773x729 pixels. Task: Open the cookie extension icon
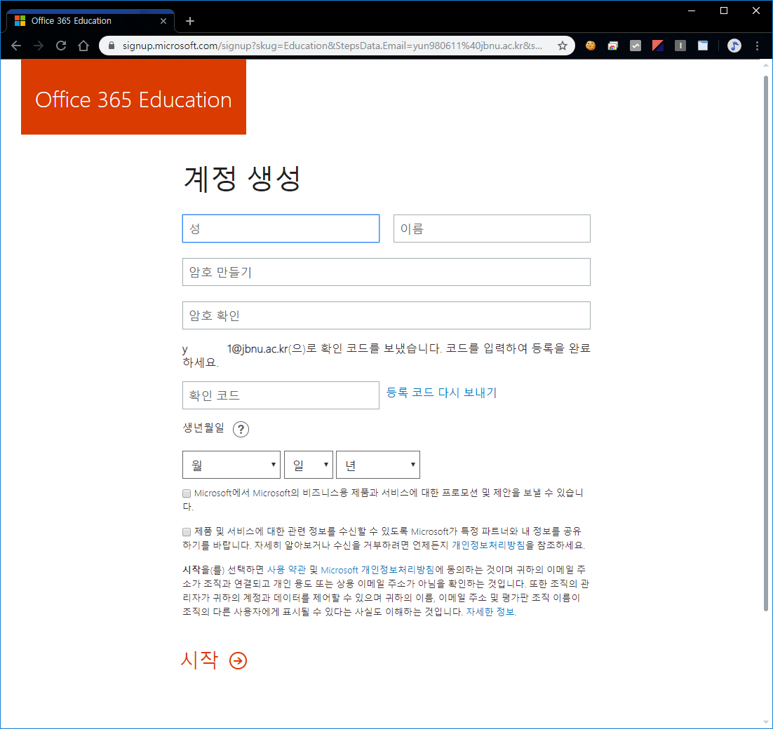coord(590,46)
